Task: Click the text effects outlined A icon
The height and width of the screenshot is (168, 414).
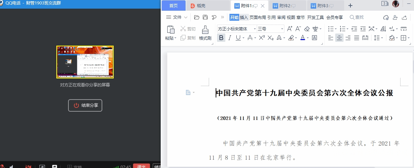Action: (x=279, y=38)
